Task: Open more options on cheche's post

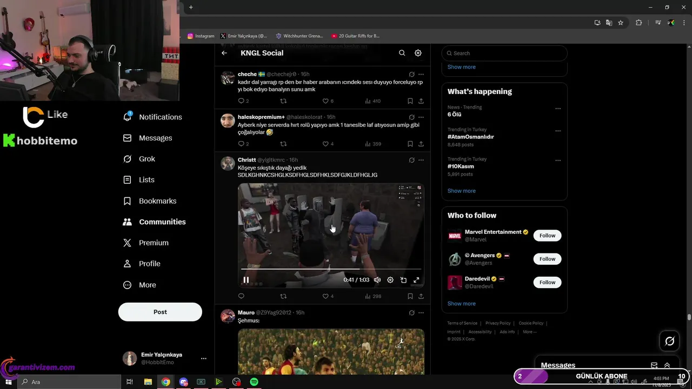Action: pos(421,74)
